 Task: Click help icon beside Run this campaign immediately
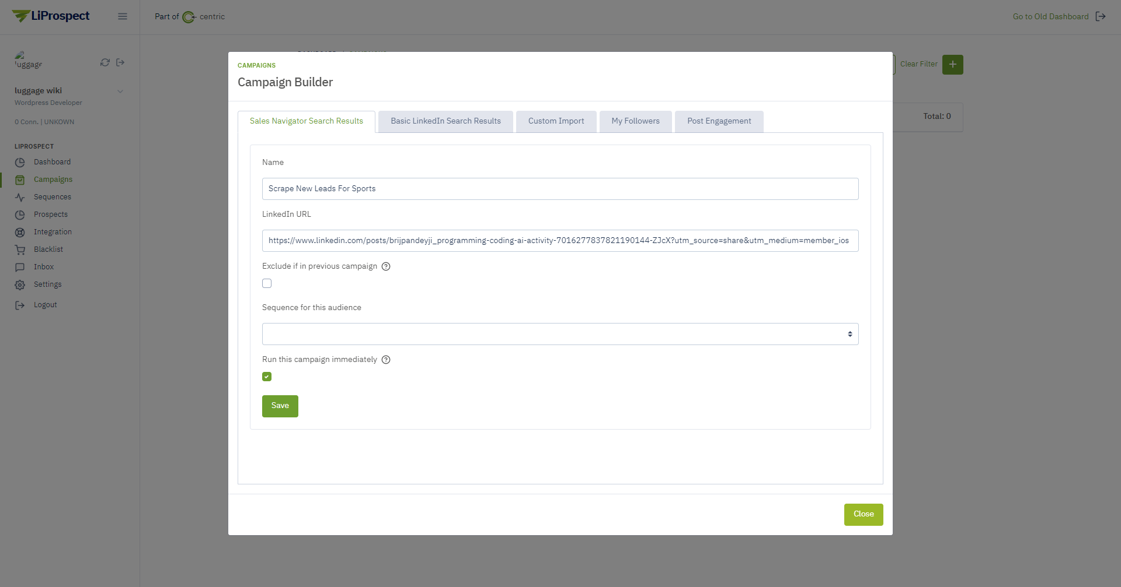coord(386,360)
